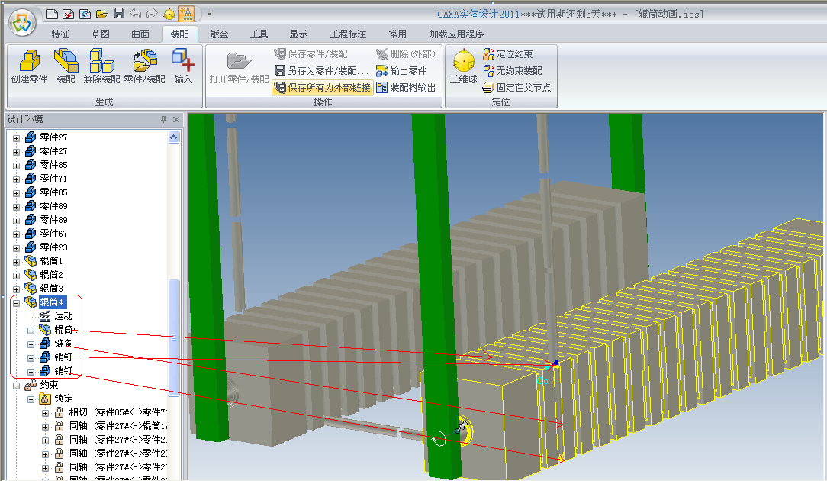Viewport: 827px width, 481px height.
Task: Click the 定位约束 positioning constraint command
Action: [507, 54]
